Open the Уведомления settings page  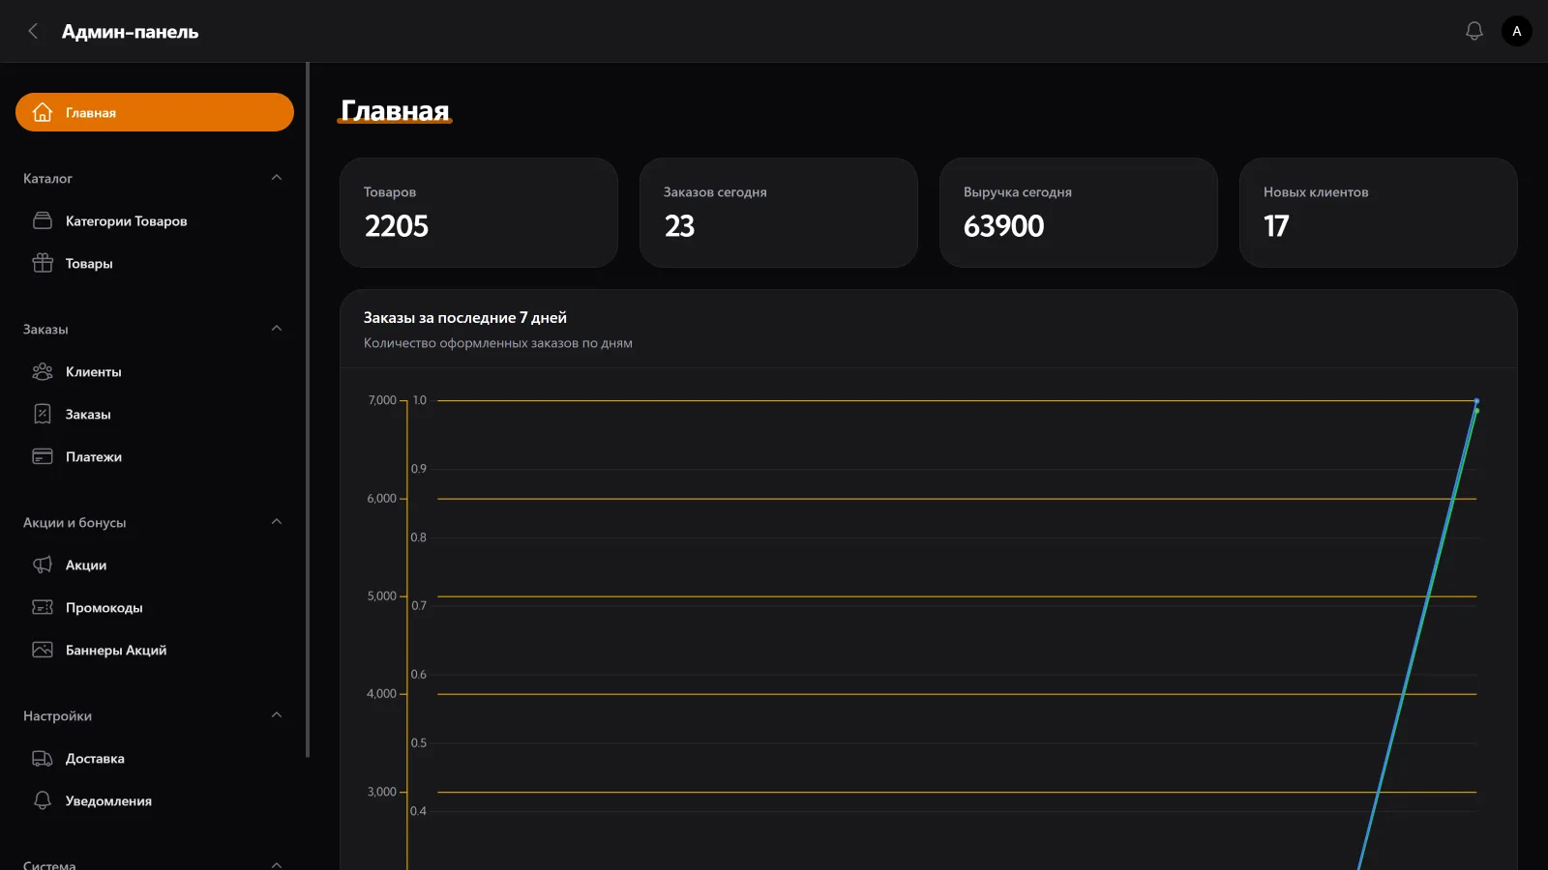click(107, 800)
